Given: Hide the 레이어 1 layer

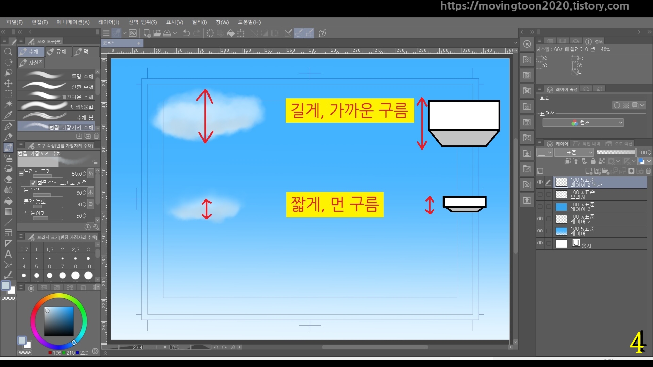Looking at the screenshot, I should pos(540,231).
